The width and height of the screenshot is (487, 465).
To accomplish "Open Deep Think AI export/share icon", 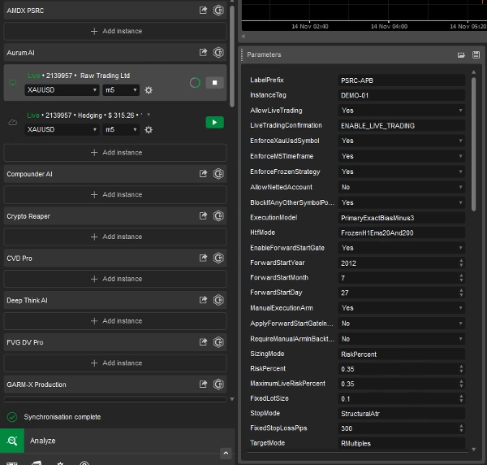I will tap(203, 300).
